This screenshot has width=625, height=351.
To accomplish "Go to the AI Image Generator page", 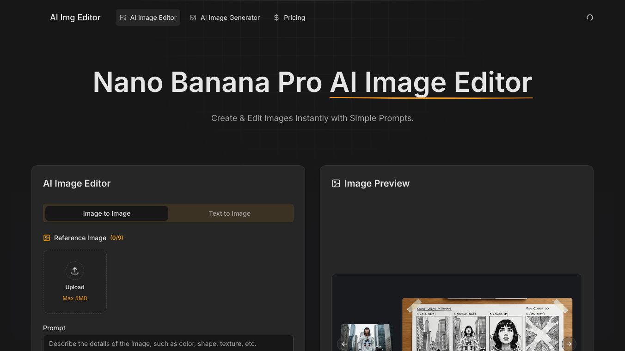I will [x=225, y=18].
